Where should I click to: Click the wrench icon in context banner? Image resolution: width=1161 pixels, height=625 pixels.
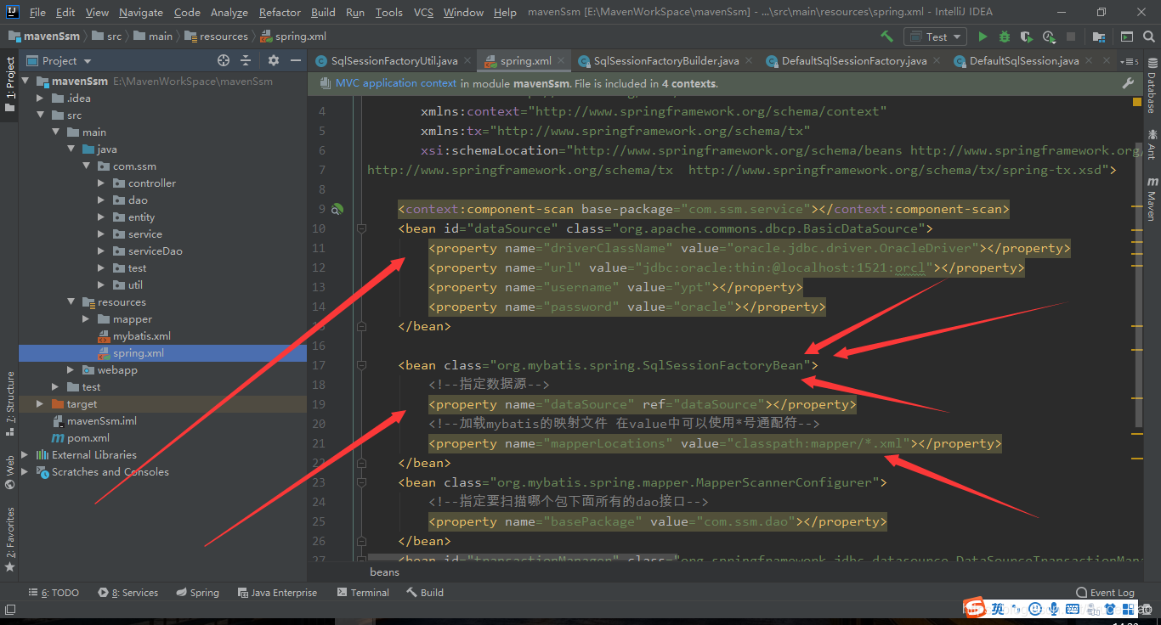point(1128,83)
